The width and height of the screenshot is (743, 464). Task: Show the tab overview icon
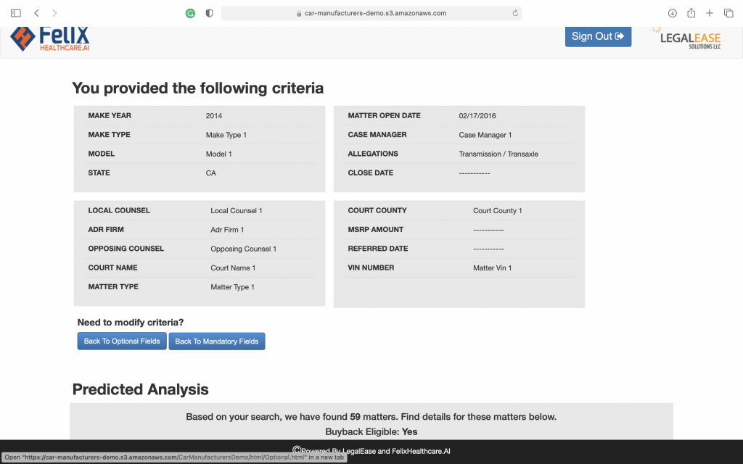[x=728, y=13]
